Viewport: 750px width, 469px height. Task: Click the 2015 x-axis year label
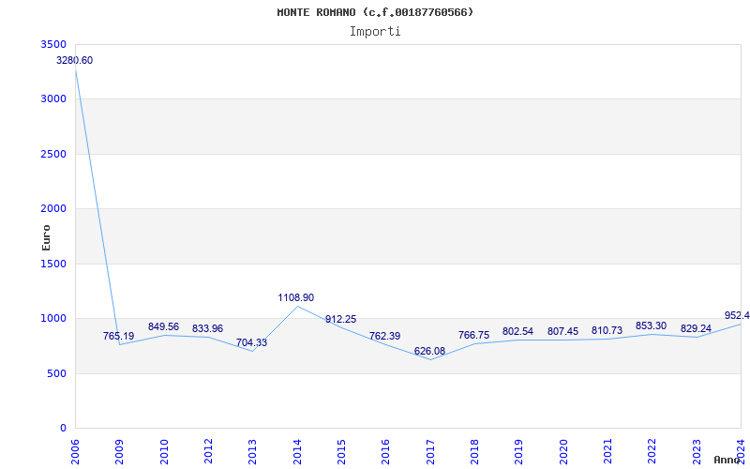(341, 452)
